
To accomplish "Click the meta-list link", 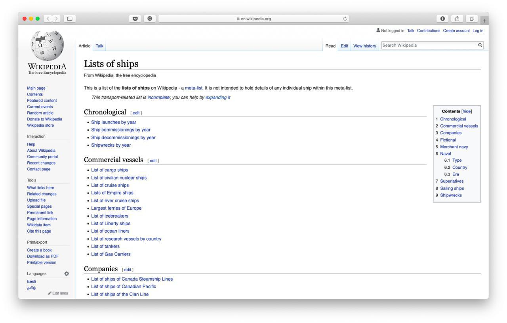I will click(x=194, y=88).
